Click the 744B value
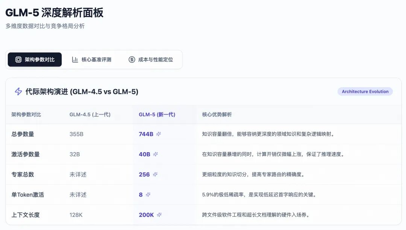The image size is (406, 230). click(x=146, y=134)
